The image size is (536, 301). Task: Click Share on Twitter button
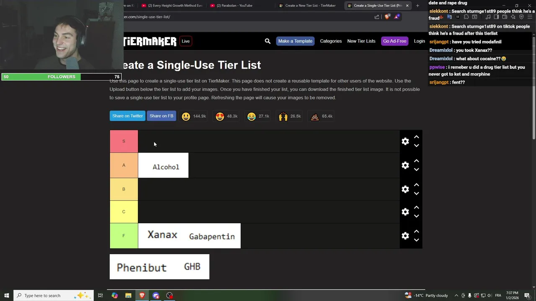127,116
